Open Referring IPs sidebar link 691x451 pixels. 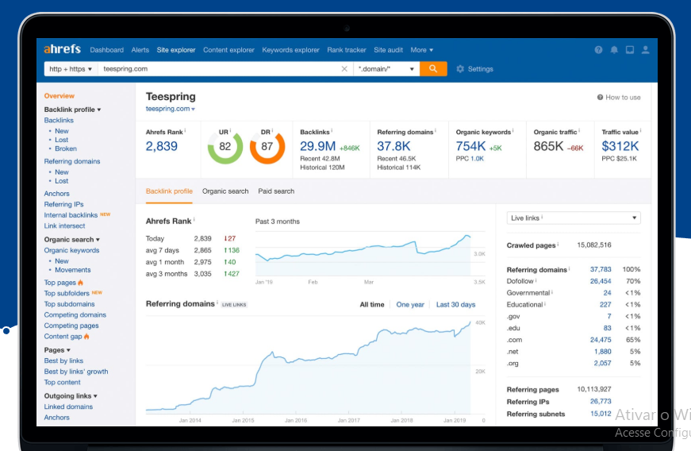click(64, 204)
